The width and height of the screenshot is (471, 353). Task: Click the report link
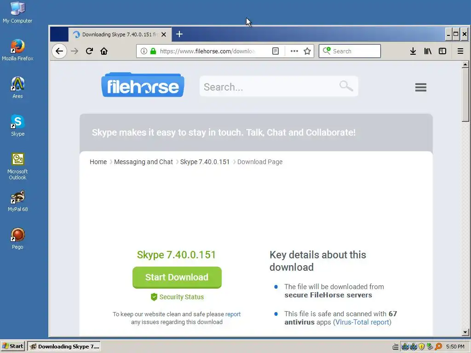(x=233, y=314)
